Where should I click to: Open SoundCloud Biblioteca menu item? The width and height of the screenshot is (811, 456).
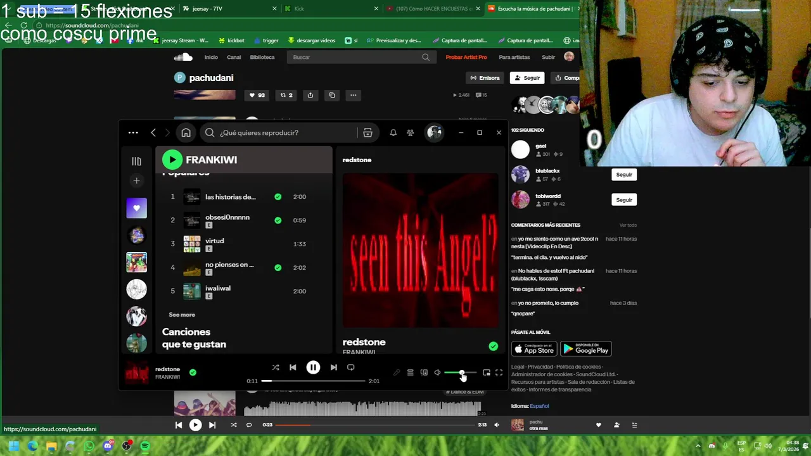pyautogui.click(x=262, y=57)
